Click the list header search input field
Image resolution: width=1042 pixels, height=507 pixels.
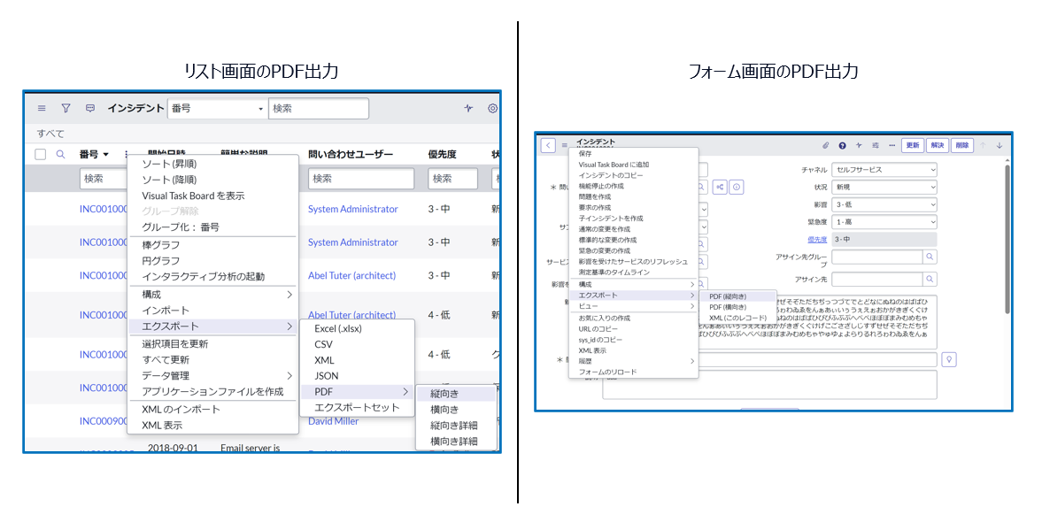click(319, 108)
